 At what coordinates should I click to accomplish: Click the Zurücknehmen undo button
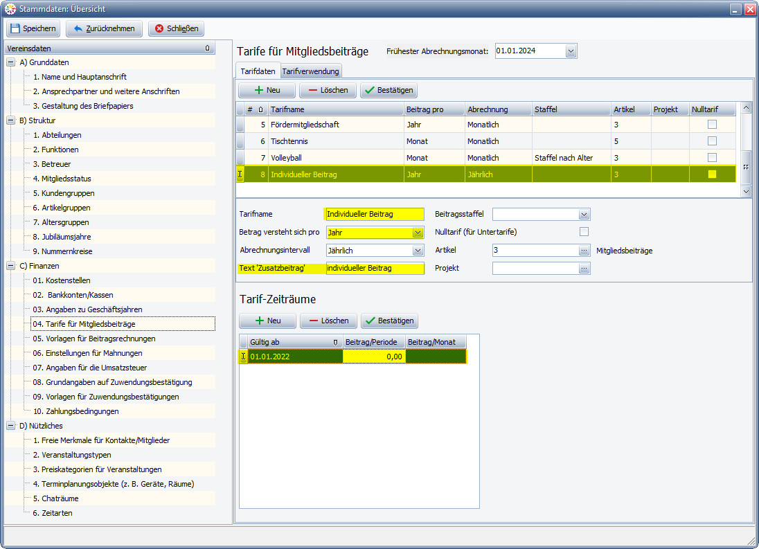[x=104, y=28]
